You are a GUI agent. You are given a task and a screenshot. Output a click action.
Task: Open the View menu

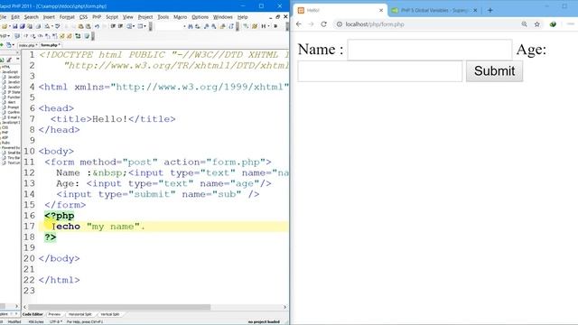(127, 17)
